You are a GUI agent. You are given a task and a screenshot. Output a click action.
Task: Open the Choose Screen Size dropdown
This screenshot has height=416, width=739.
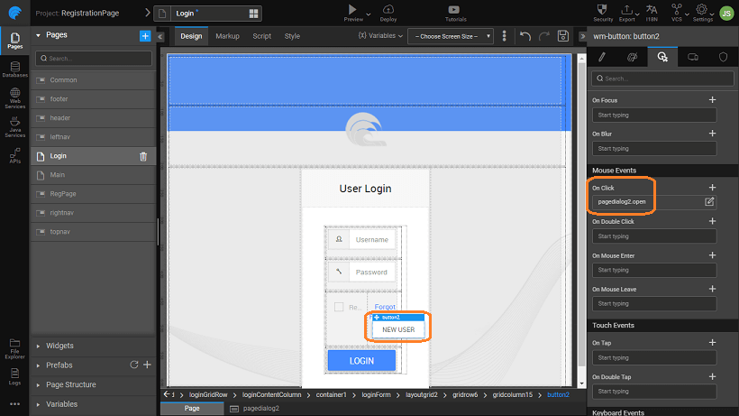click(450, 36)
